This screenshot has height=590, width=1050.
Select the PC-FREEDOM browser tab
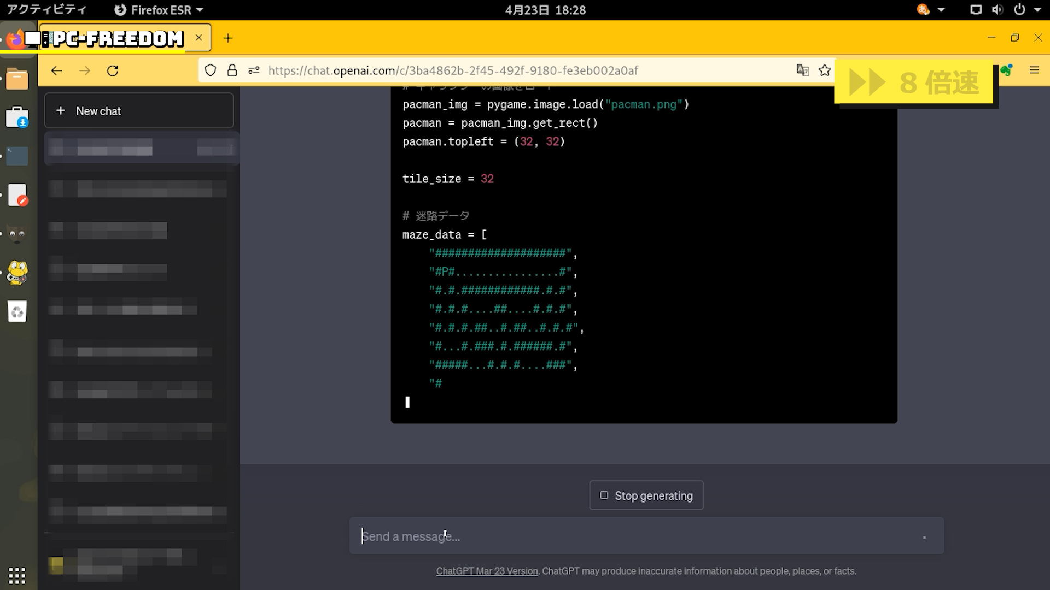pyautogui.click(x=118, y=38)
